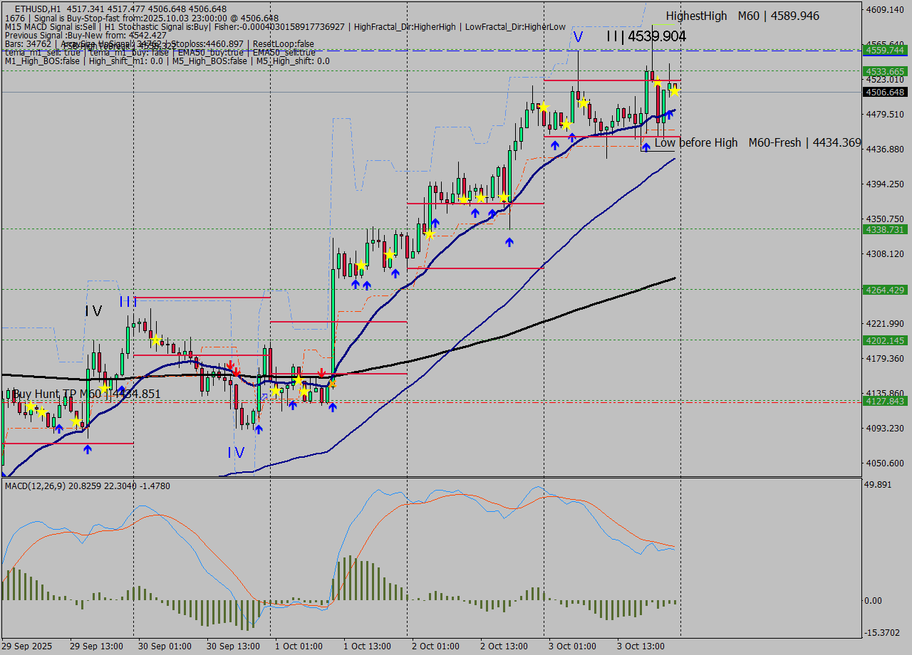Select the yellow star beside current price 4506.648
The width and height of the screenshot is (912, 655).
point(675,90)
